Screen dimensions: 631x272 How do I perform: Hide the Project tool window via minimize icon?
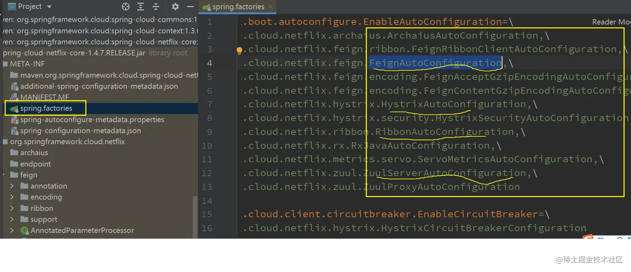[190, 7]
